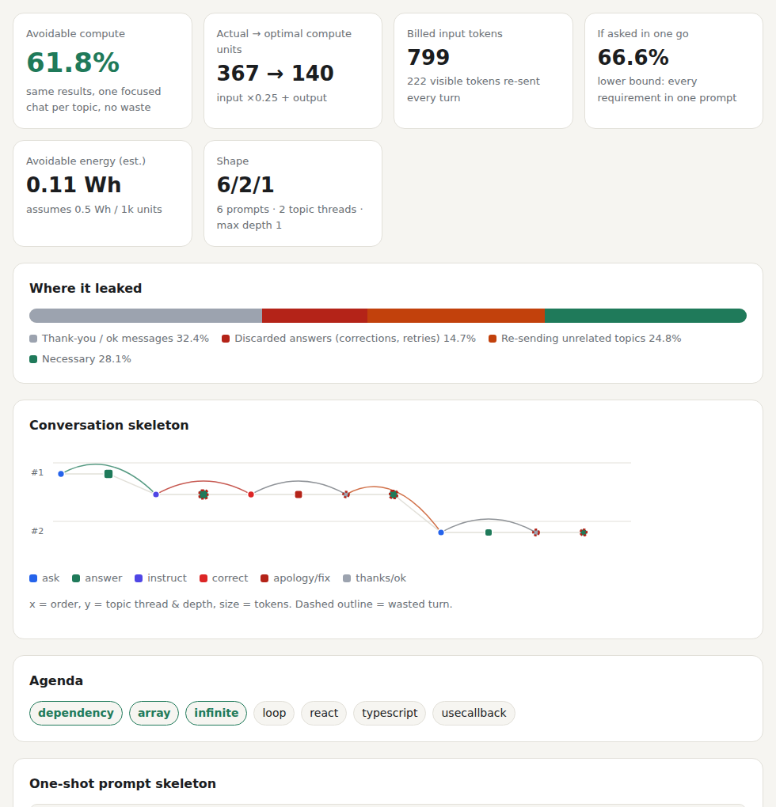Click the 6/2/1 shape value
Image resolution: width=776 pixels, height=807 pixels.
pos(245,185)
